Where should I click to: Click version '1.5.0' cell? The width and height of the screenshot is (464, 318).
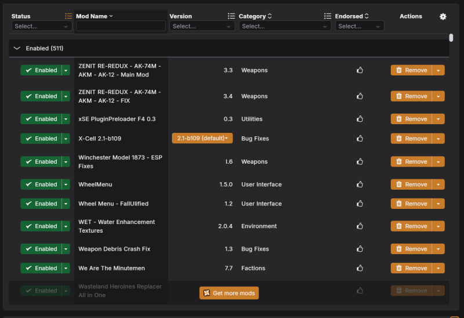(226, 184)
